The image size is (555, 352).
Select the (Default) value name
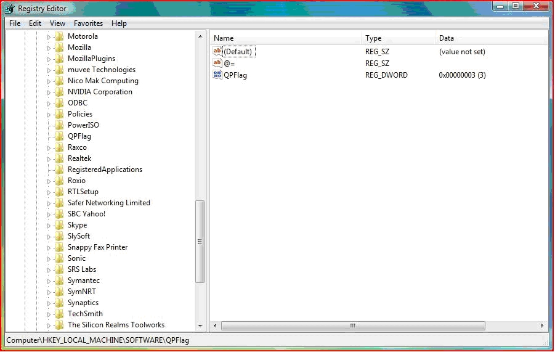tap(238, 52)
